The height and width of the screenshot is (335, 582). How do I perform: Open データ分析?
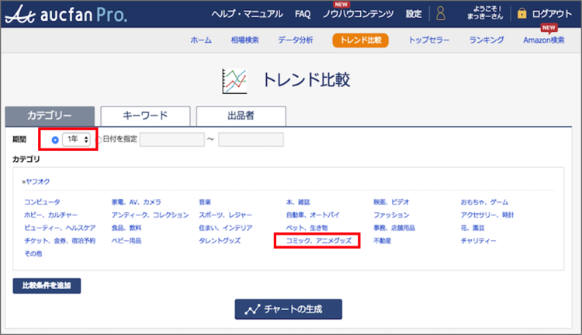click(296, 40)
